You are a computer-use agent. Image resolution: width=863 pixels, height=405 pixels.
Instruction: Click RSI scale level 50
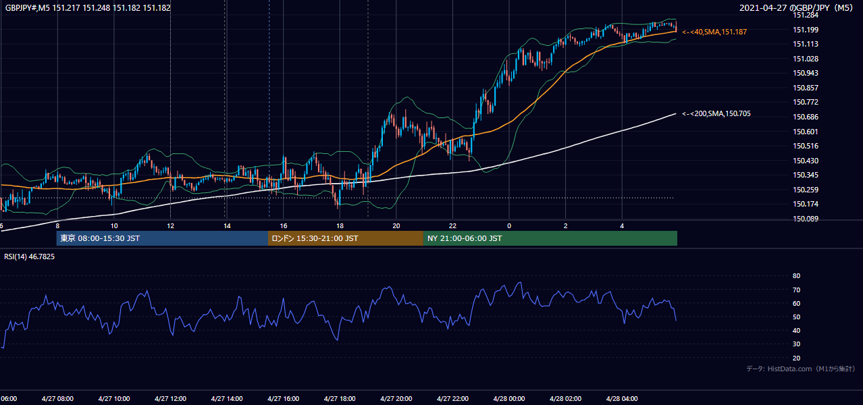point(796,317)
